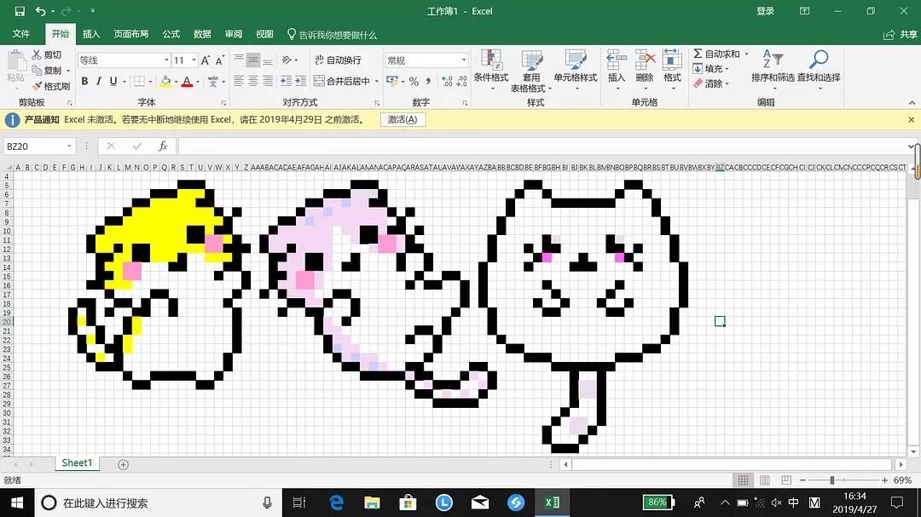Switch to Page Break Preview in status bar

point(786,480)
